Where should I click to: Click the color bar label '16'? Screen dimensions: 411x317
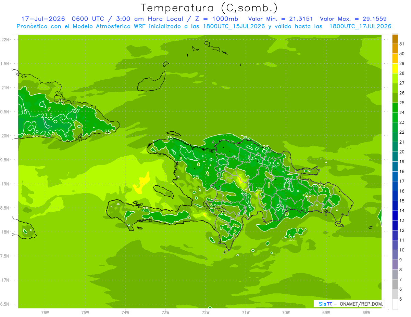pos(402,191)
